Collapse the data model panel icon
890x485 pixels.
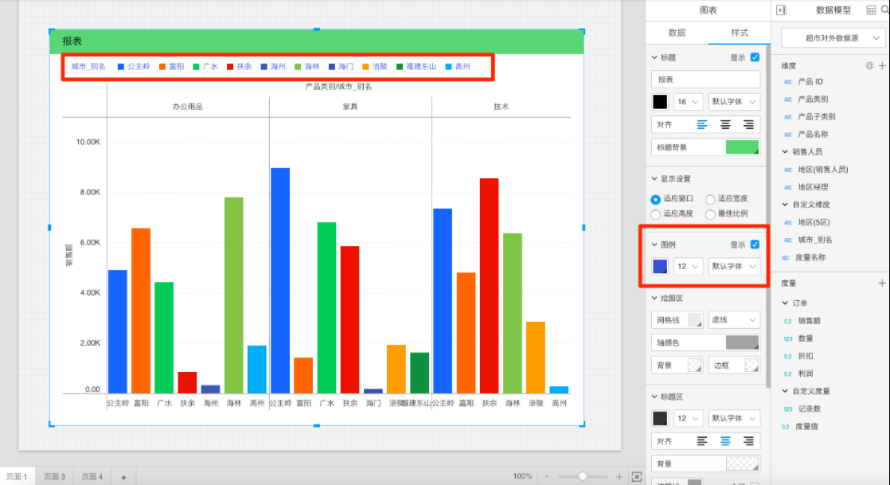[781, 10]
